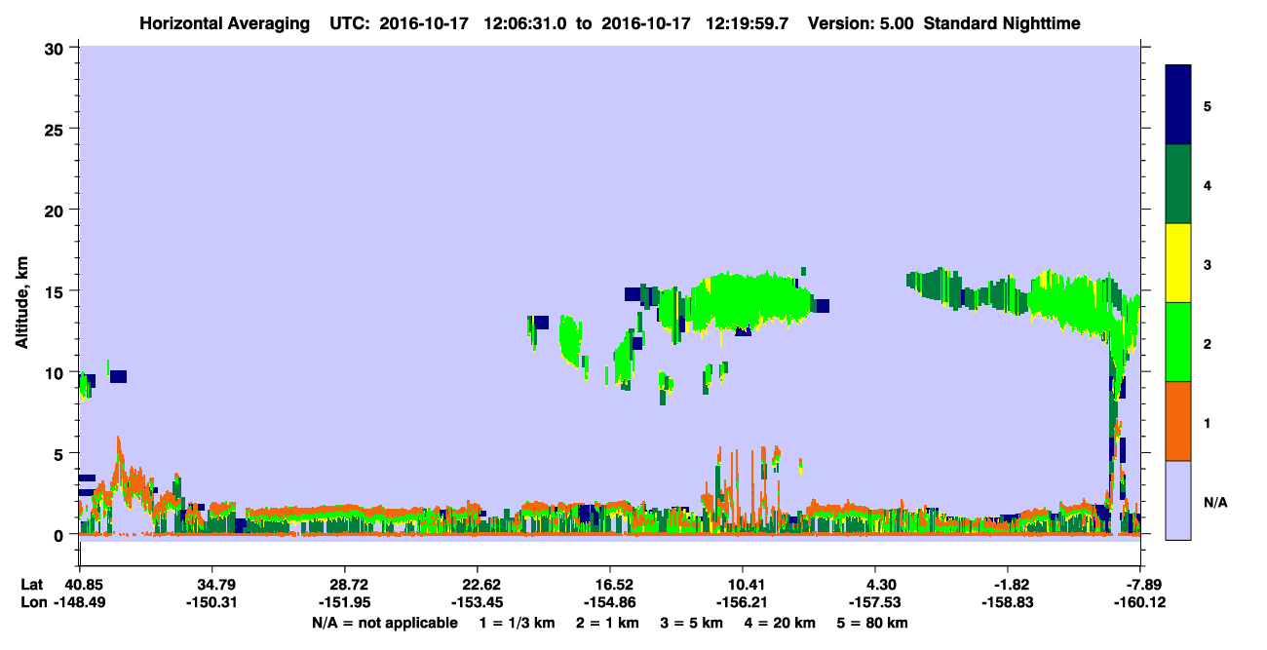
Task: Click the dark blue colorbar segment labeled 5
Action: click(x=1178, y=105)
